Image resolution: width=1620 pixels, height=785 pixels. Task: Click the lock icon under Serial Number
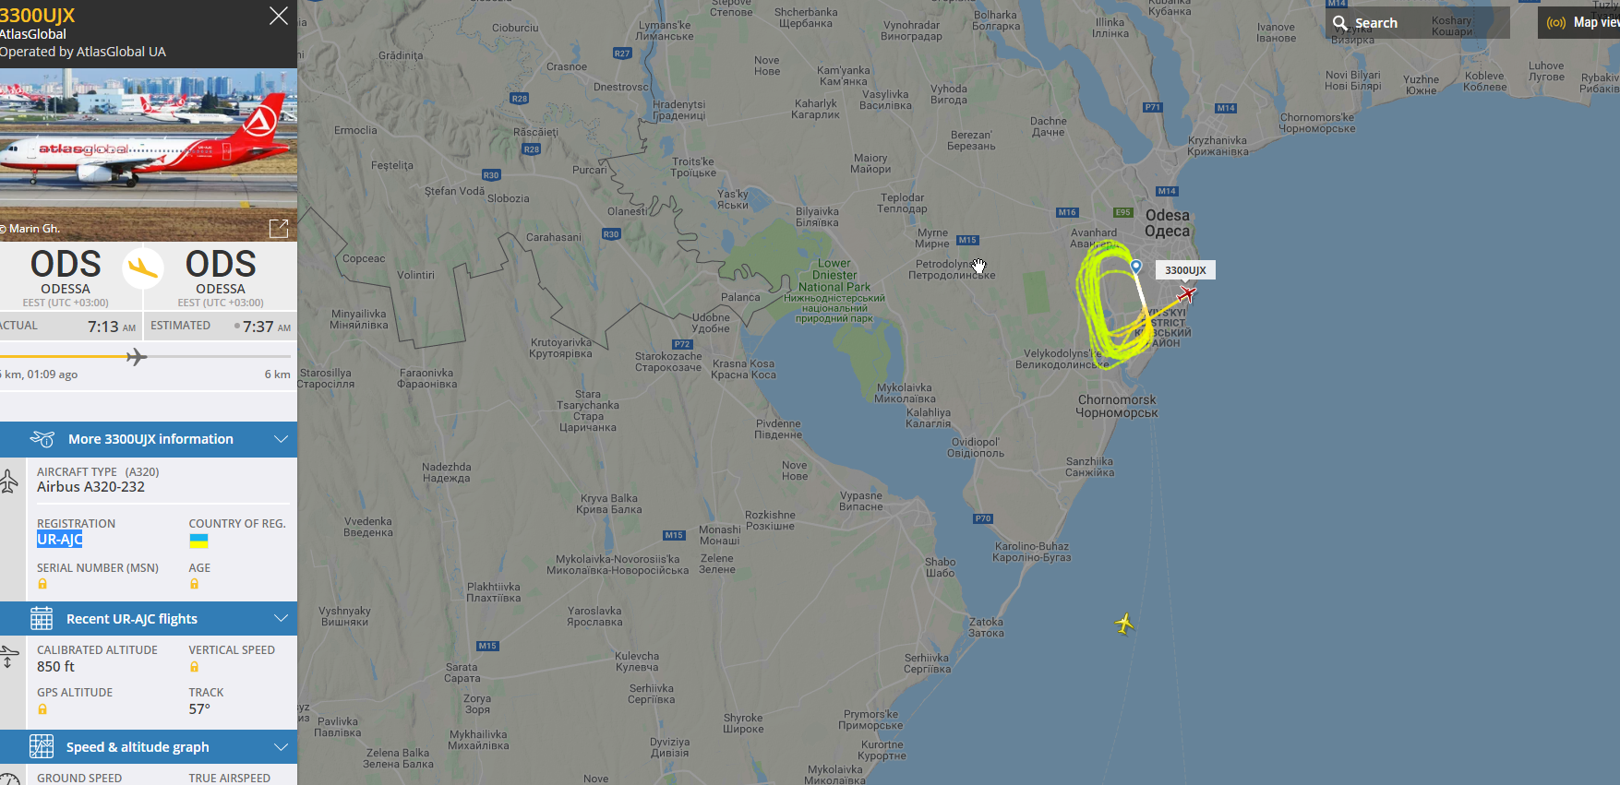tap(42, 584)
